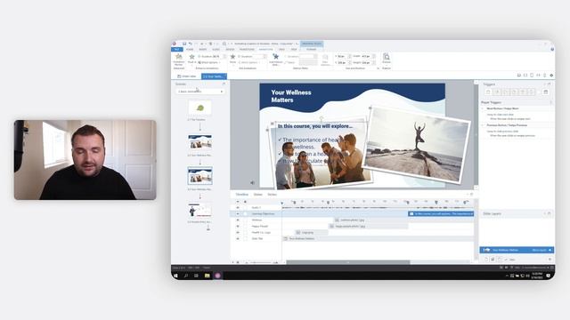Open File Explorer from the taskbar

[x=207, y=276]
